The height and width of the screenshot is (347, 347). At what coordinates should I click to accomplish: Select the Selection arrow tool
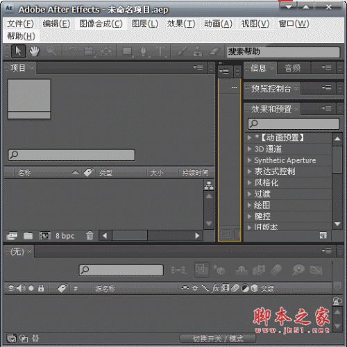pyautogui.click(x=18, y=51)
